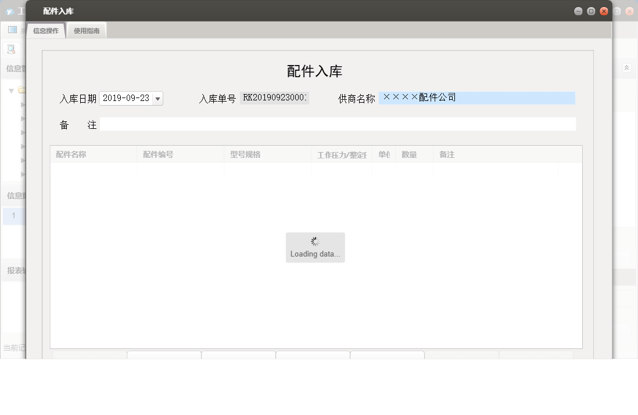638x415 pixels.
Task: Collapse the right panel using the double-chevron icon
Action: 627,68
